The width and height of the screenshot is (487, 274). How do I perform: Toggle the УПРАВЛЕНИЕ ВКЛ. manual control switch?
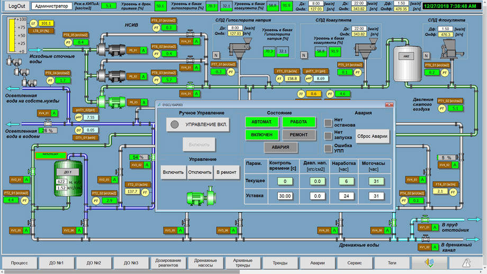pos(175,125)
